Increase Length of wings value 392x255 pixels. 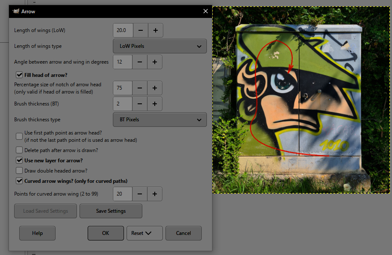click(156, 30)
